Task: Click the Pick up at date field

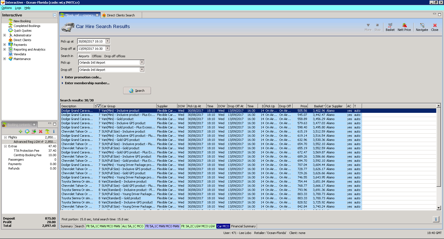Action: click(x=91, y=41)
